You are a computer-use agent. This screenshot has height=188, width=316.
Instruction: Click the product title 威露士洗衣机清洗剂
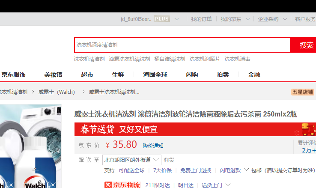click(x=185, y=114)
